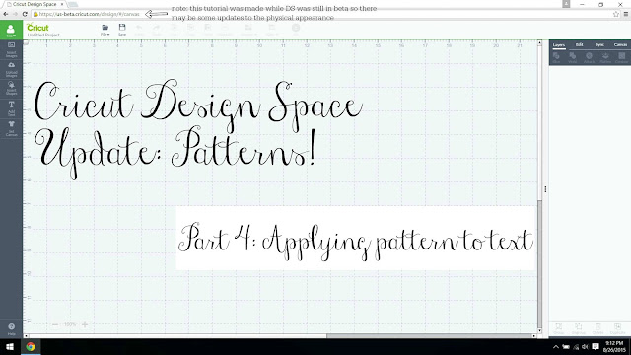Click the browser address bar URL
The height and width of the screenshot is (355, 631).
coord(90,14)
